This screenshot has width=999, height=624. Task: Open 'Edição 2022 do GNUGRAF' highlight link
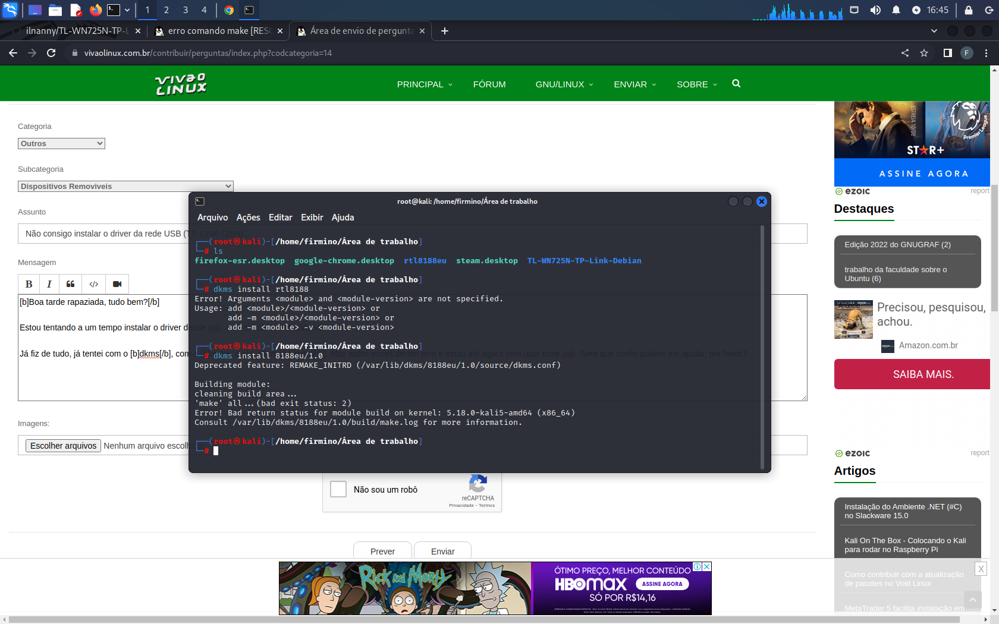pyautogui.click(x=897, y=244)
